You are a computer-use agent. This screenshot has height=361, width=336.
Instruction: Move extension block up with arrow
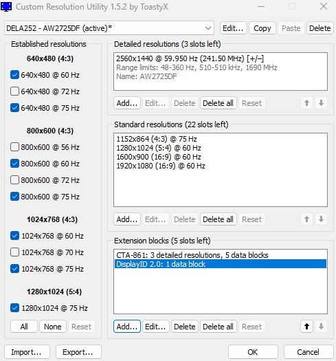[306, 327]
